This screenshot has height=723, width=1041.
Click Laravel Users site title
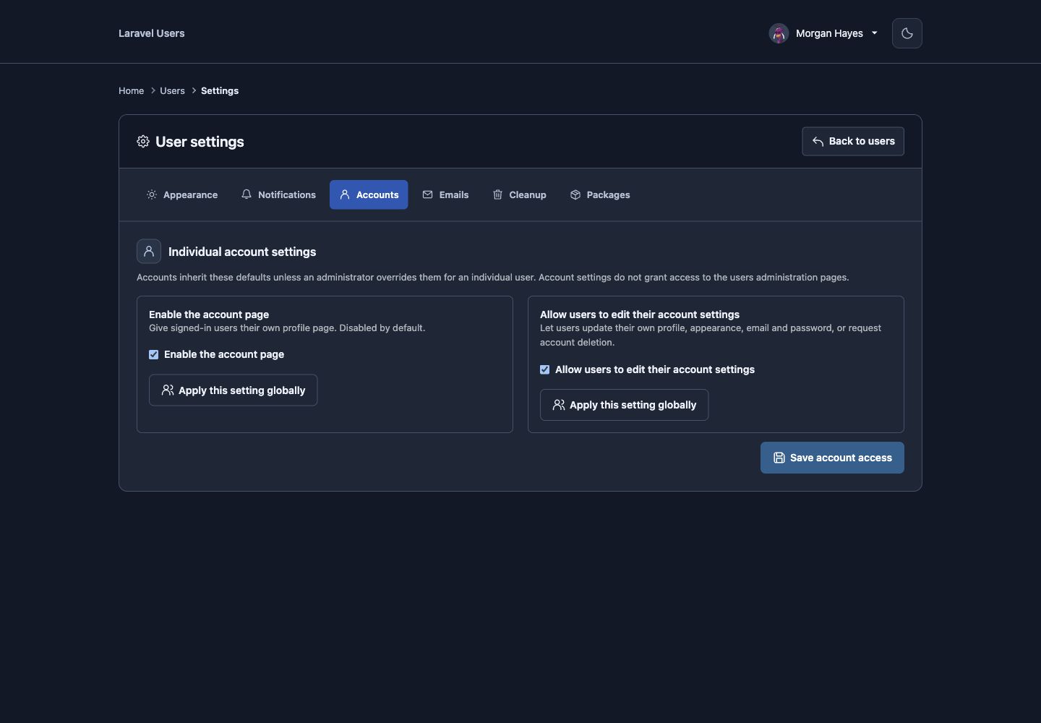pyautogui.click(x=152, y=33)
